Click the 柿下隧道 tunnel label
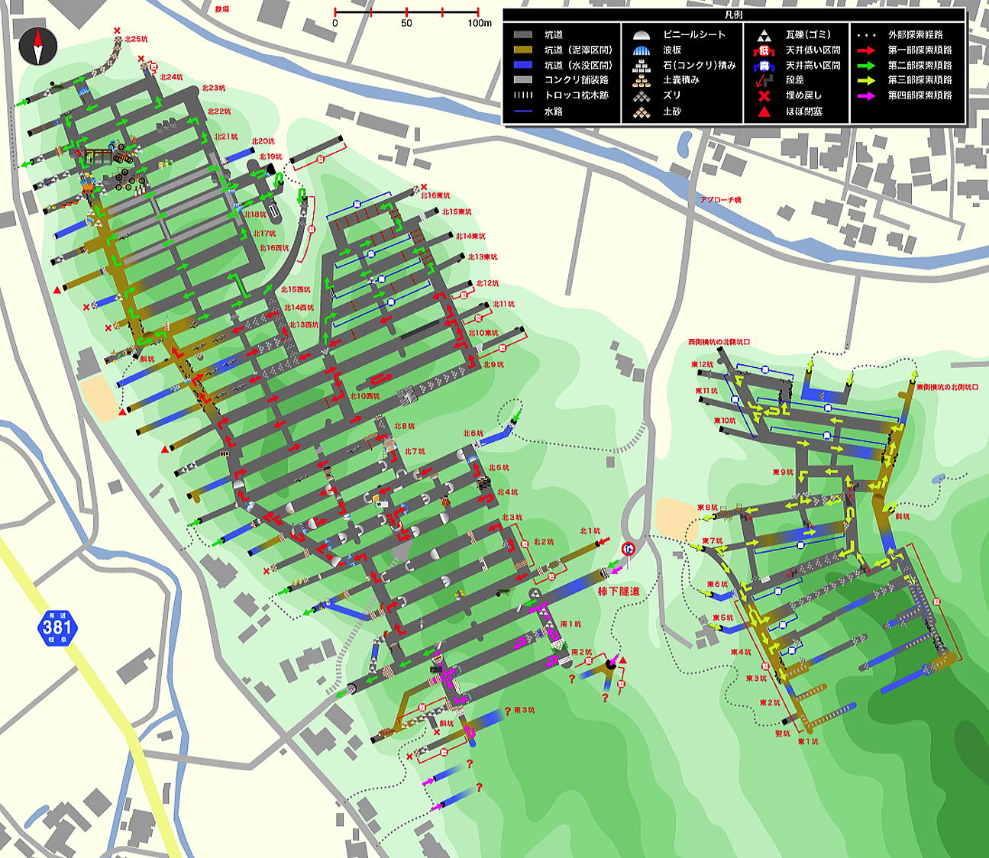This screenshot has width=989, height=858. tap(619, 592)
